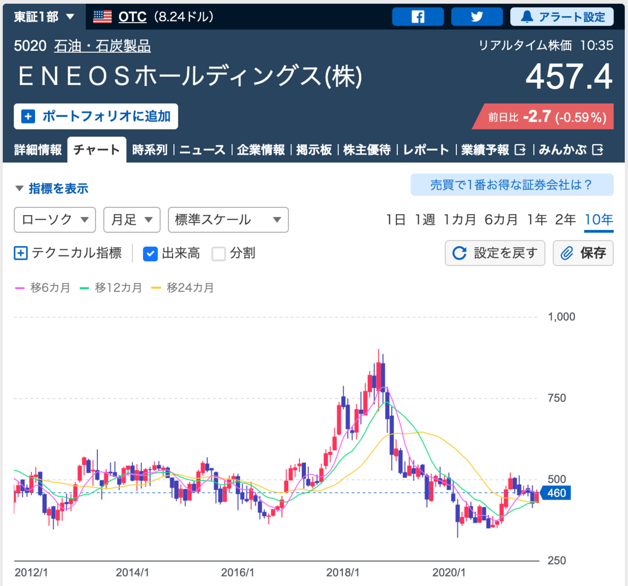Click the external link icon after 業績予報
This screenshot has height=586, width=628.
520,150
